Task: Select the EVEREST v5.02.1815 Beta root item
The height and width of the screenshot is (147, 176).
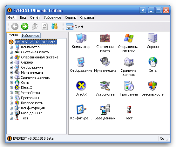Action: 36,42
